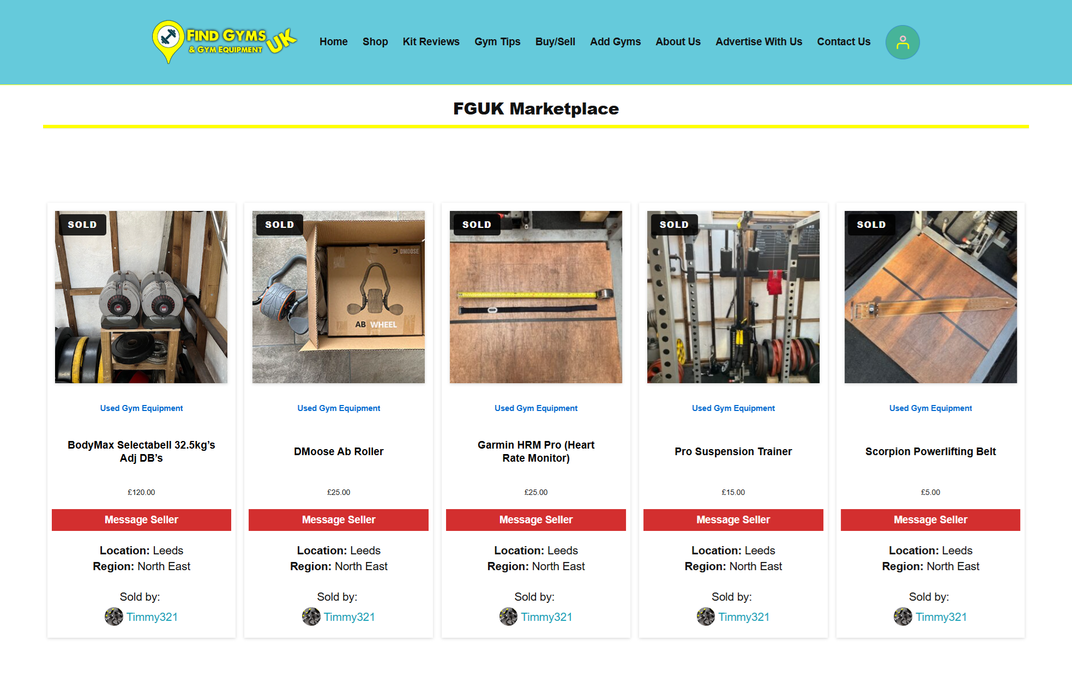Message Seller for DMoose Ab Roller
The height and width of the screenshot is (677, 1072).
point(339,520)
